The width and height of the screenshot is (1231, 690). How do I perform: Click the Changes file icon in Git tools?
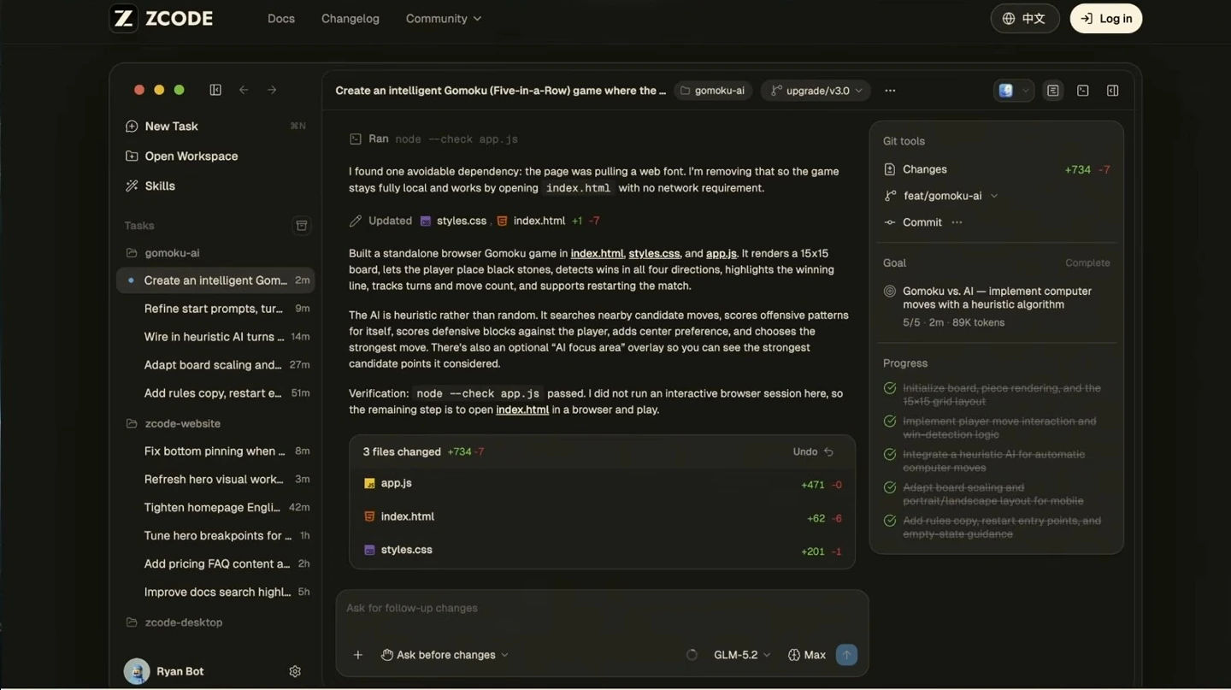click(890, 169)
